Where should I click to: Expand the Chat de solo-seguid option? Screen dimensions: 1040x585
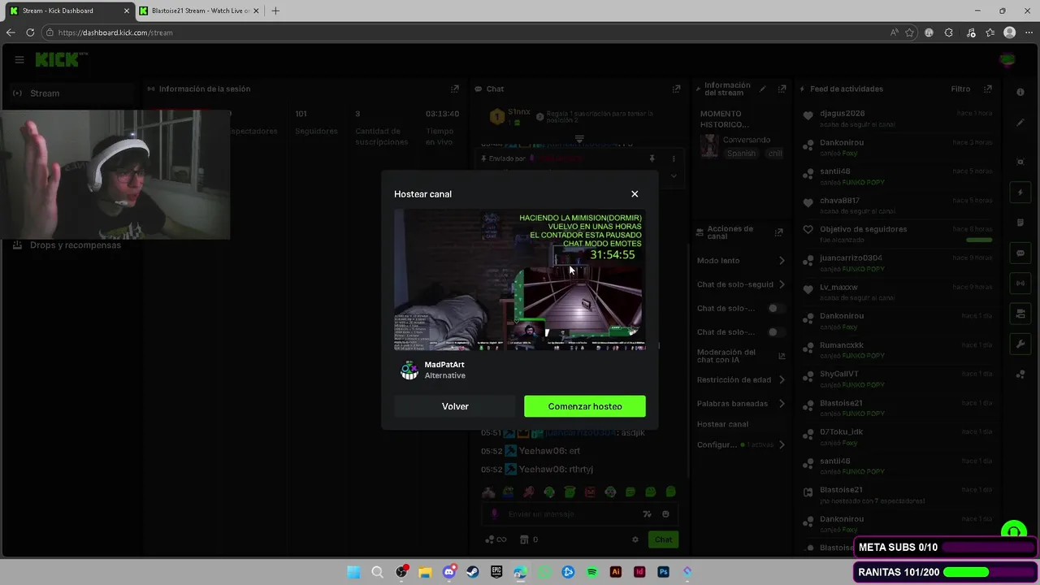point(741,284)
